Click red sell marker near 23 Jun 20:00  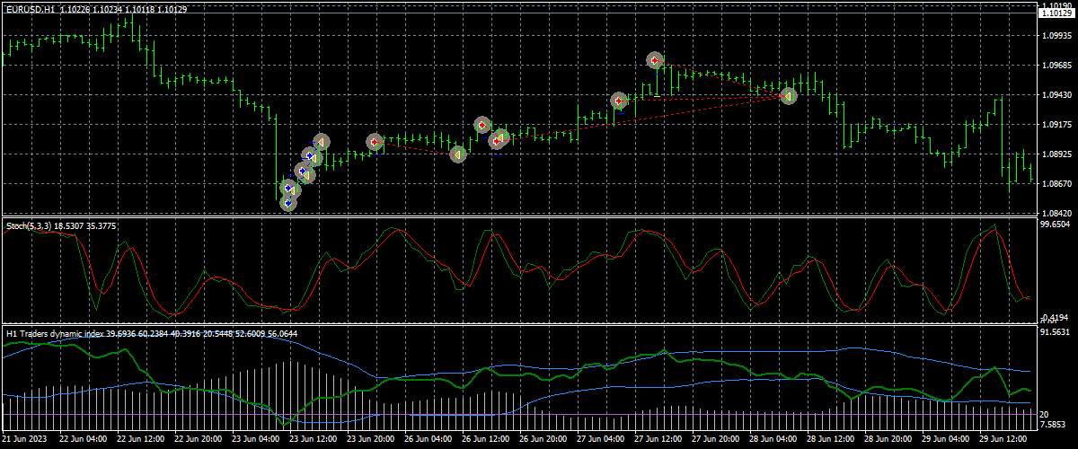375,142
